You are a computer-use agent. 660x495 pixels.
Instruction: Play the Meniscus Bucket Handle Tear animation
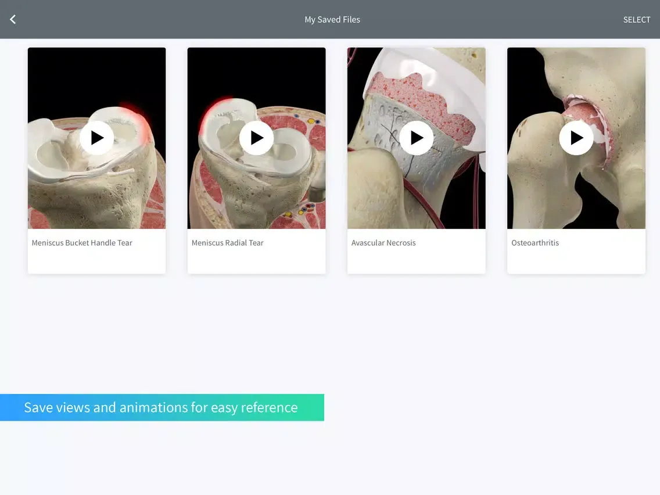tap(97, 138)
